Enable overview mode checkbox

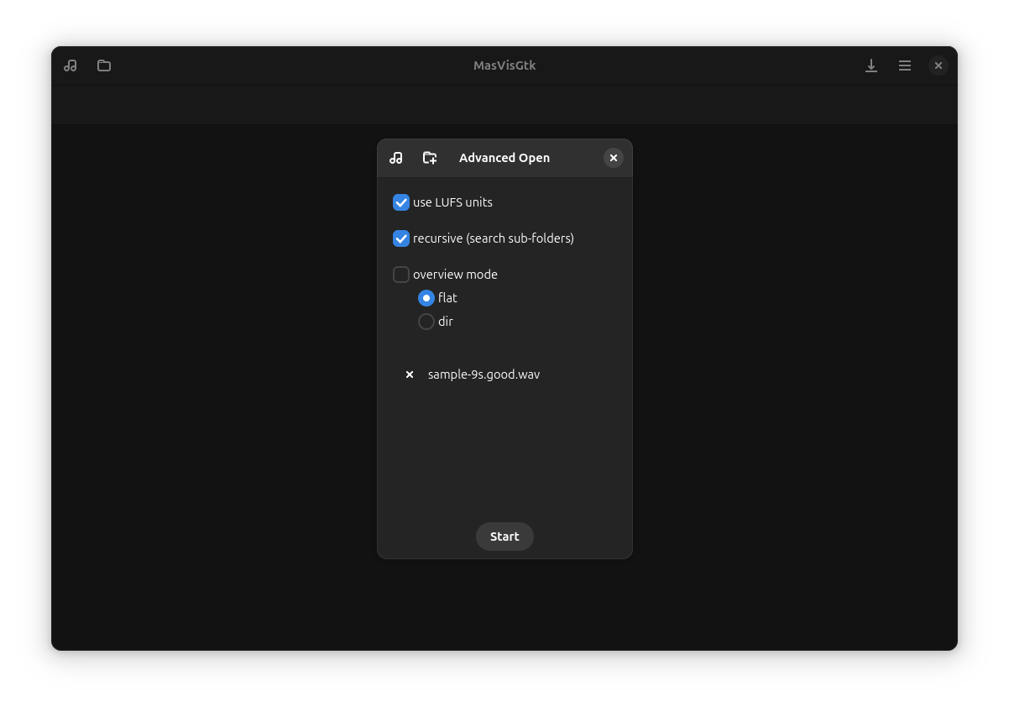[401, 275]
